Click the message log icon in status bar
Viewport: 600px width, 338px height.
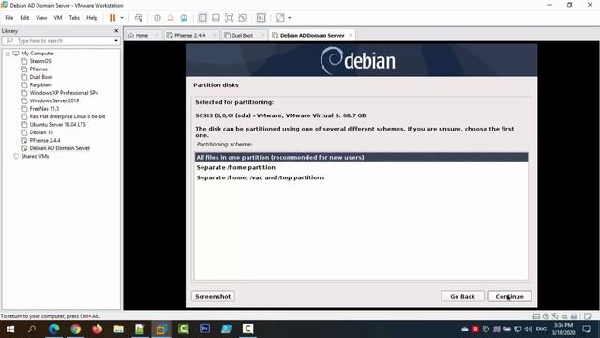(x=588, y=316)
